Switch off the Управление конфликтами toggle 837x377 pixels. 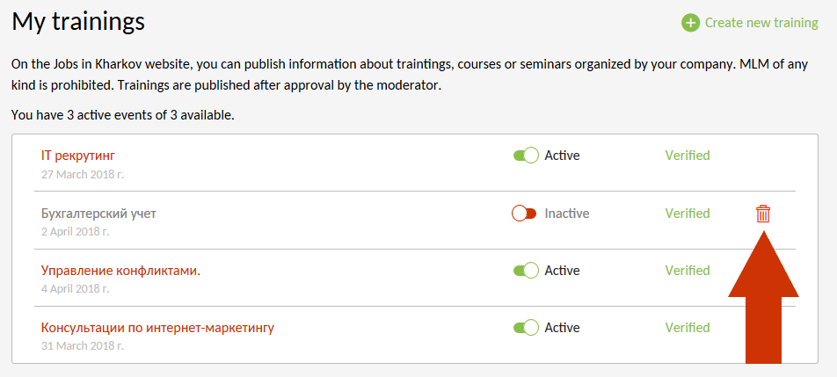[525, 271]
